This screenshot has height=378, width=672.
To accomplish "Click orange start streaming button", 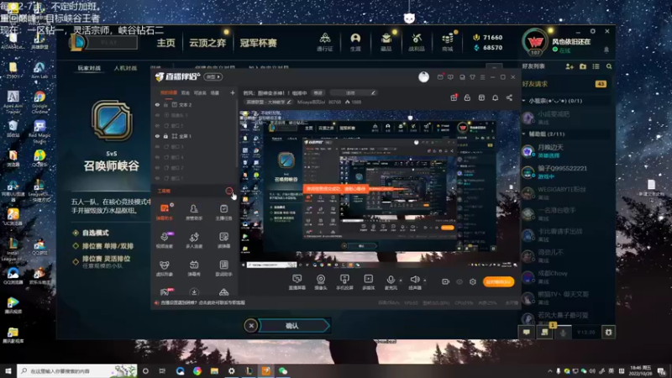I will point(498,281).
